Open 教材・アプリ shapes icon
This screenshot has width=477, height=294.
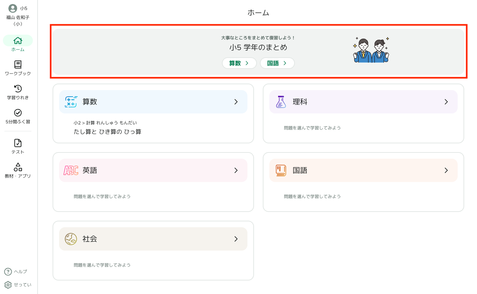(x=18, y=167)
